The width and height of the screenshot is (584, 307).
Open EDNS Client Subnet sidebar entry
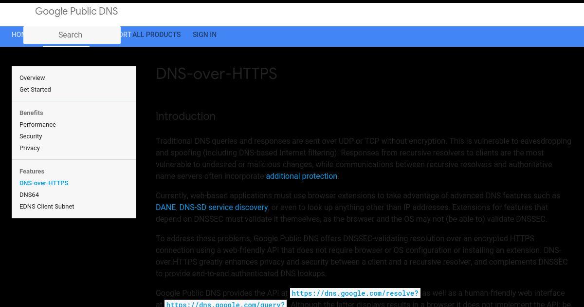click(x=47, y=206)
